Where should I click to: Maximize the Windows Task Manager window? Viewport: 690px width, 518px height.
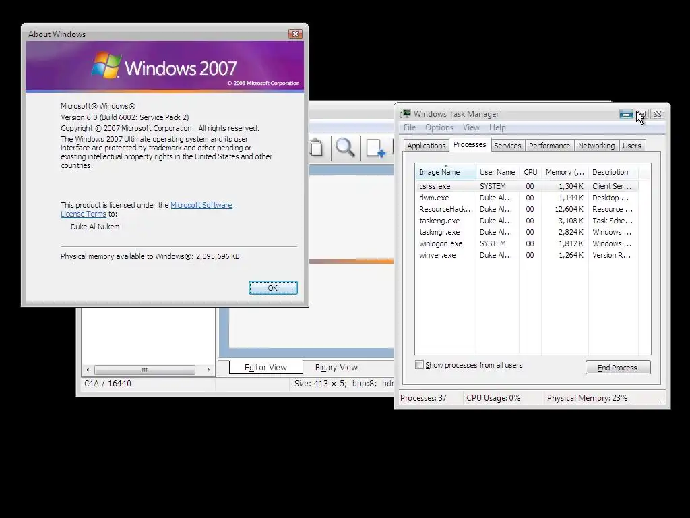tap(641, 114)
